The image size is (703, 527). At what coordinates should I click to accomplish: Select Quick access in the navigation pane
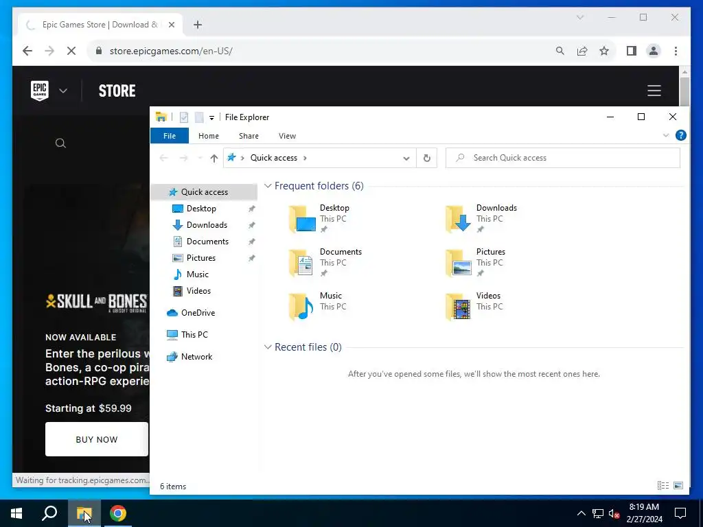tap(204, 192)
